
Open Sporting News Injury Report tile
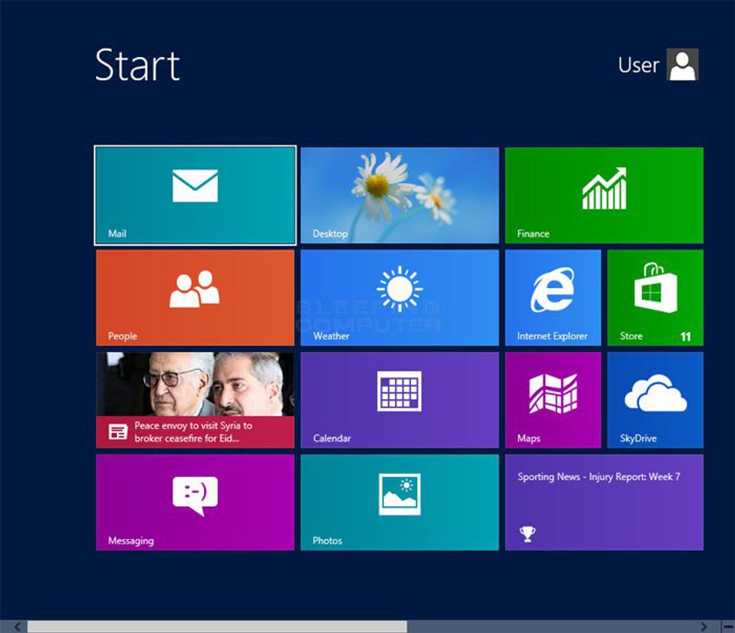(604, 502)
